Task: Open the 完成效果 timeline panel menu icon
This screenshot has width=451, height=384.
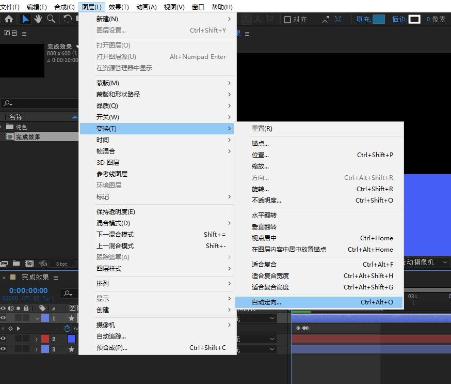Action: tap(56, 278)
